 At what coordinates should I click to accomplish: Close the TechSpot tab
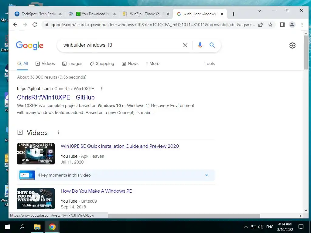(60, 14)
